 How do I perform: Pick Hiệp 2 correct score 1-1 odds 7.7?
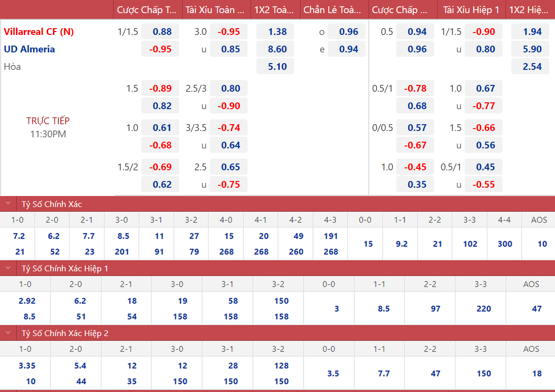(384, 373)
